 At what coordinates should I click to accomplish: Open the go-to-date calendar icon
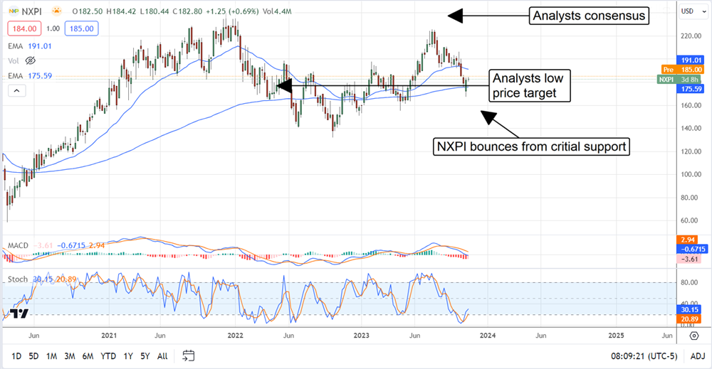188,355
